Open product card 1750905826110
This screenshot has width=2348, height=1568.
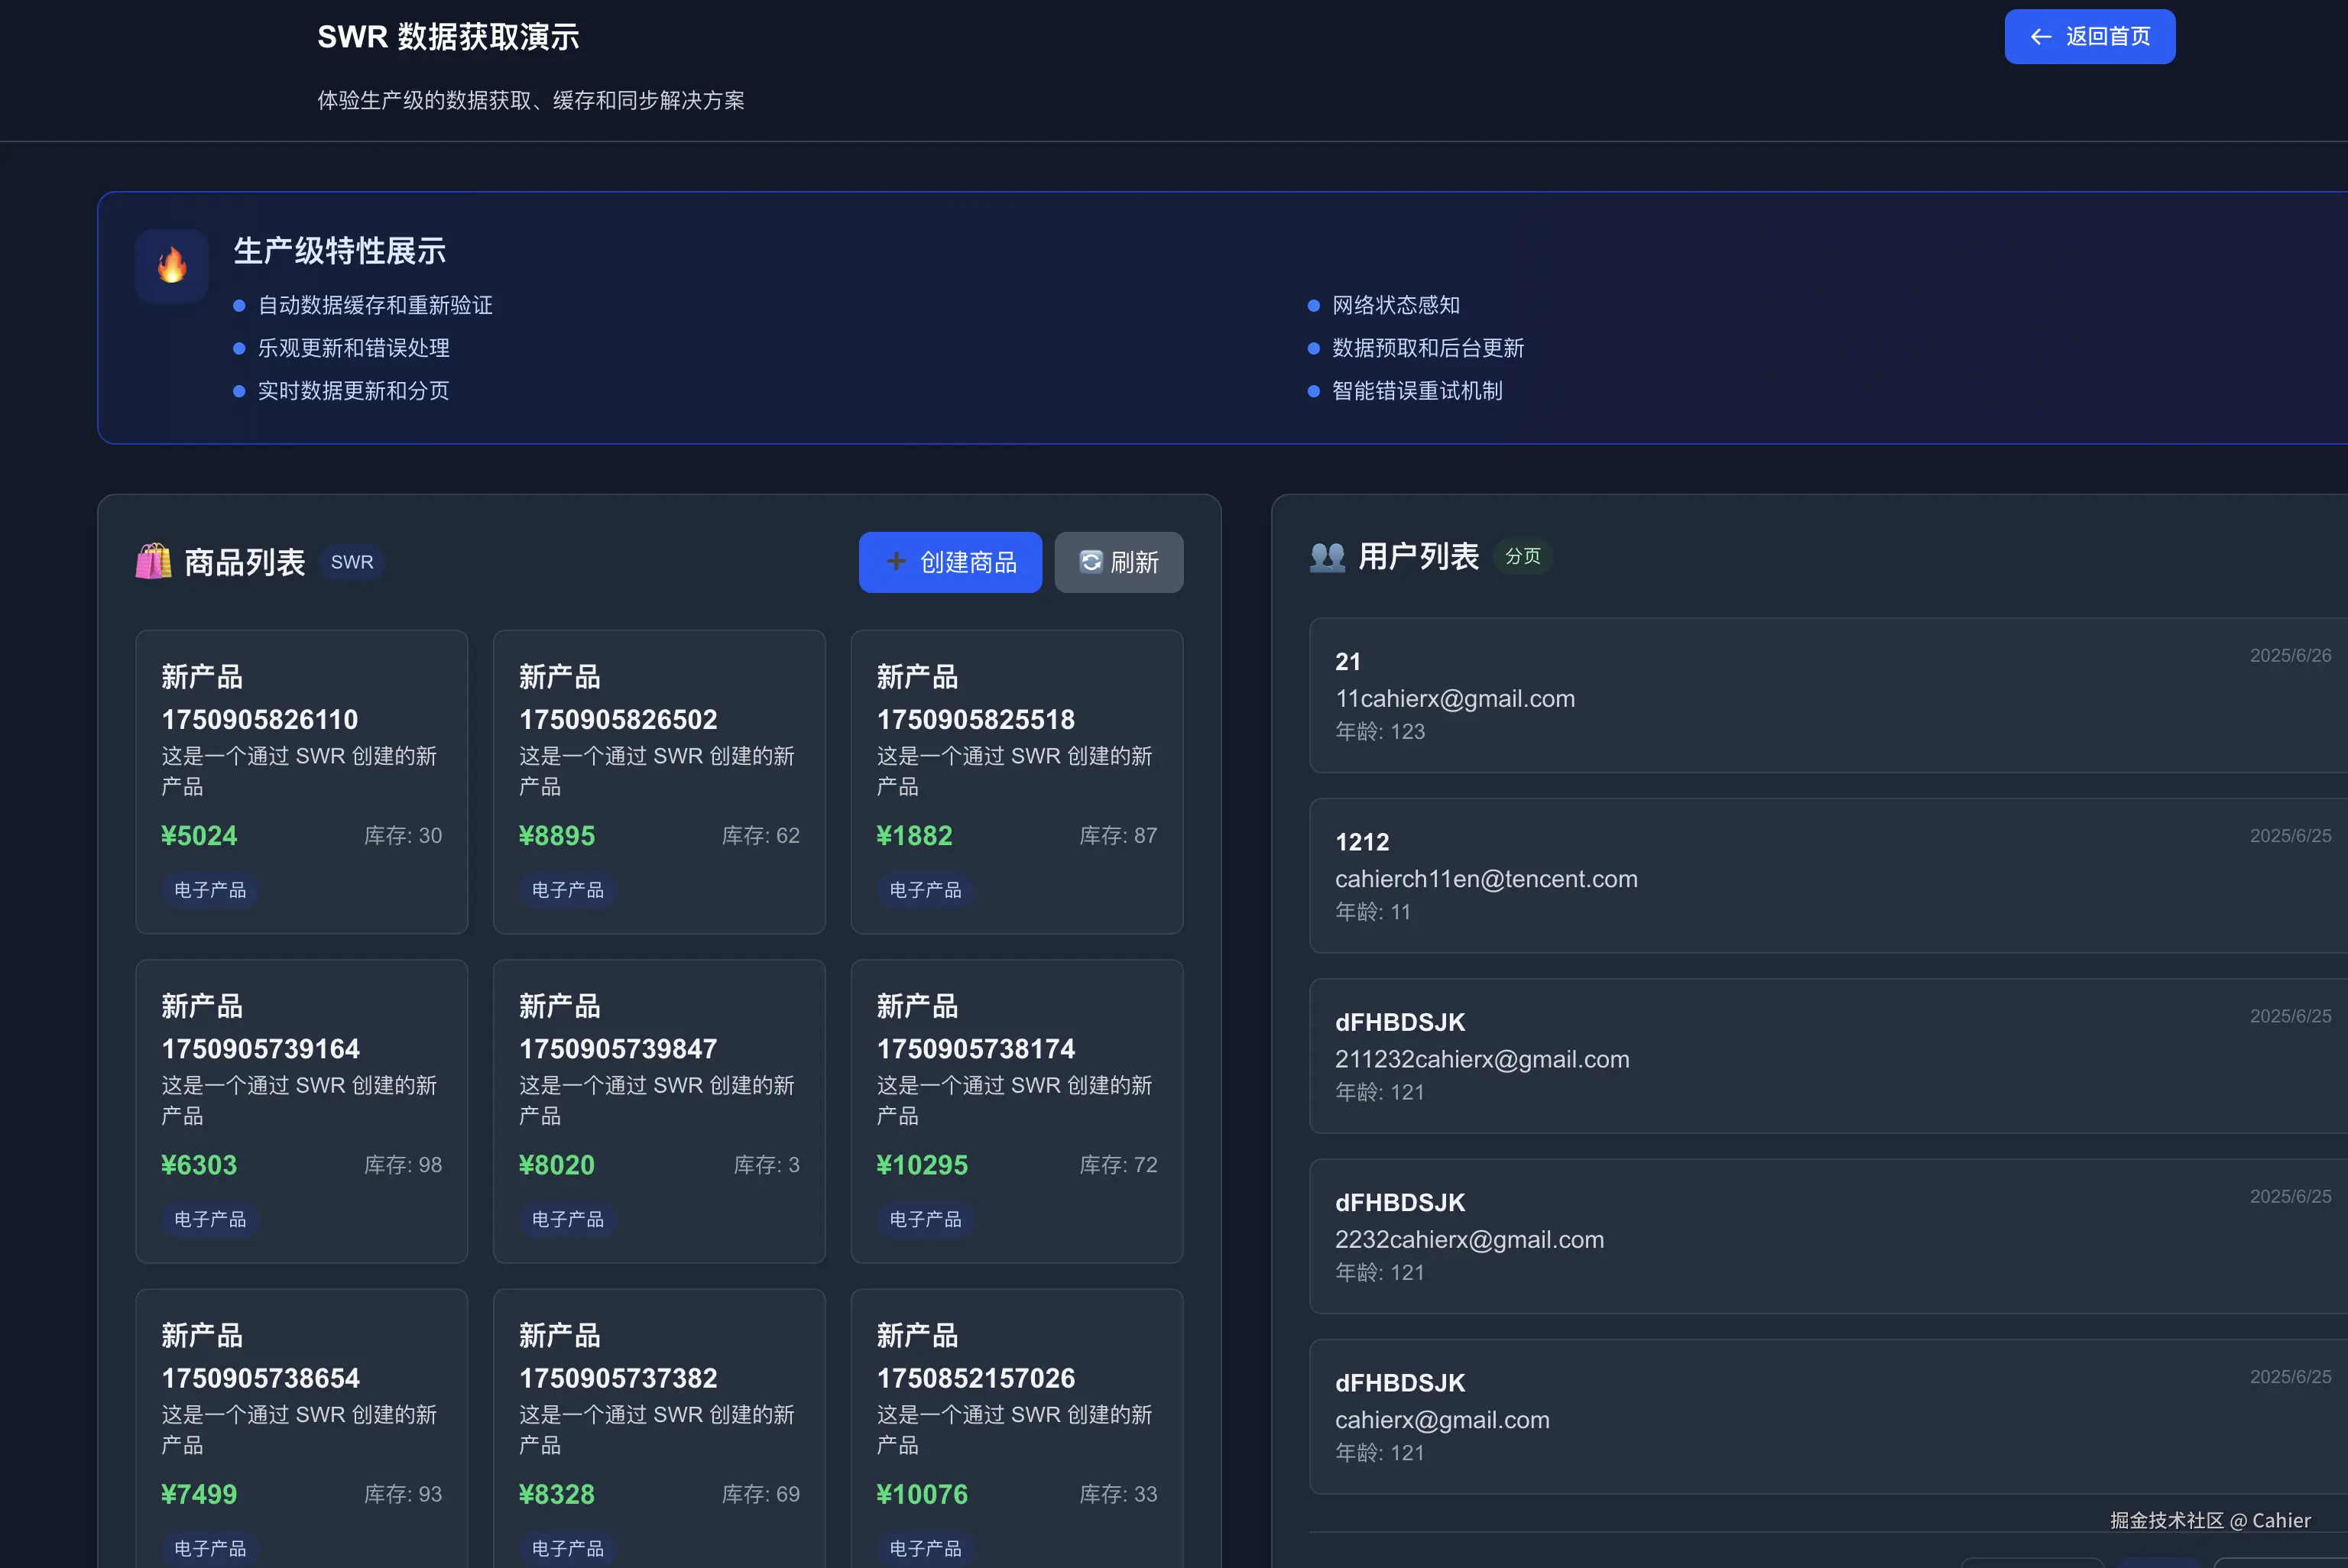tap(301, 781)
